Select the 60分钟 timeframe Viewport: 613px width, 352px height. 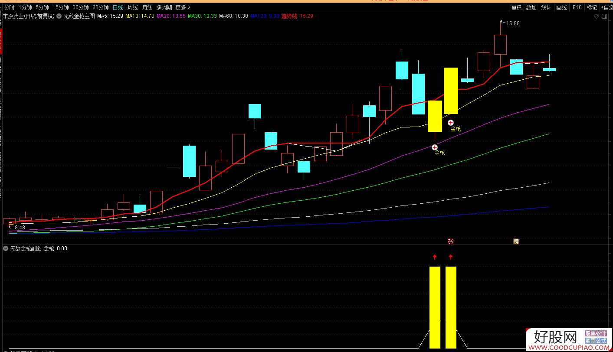pyautogui.click(x=101, y=7)
